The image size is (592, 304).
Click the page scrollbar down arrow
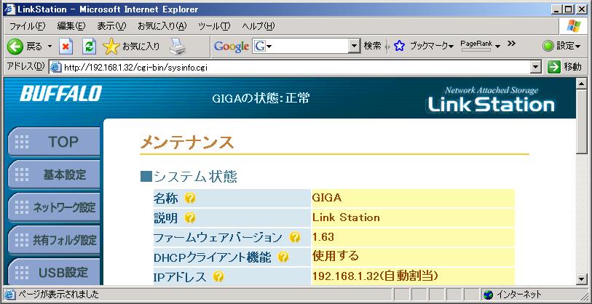pyautogui.click(x=581, y=279)
